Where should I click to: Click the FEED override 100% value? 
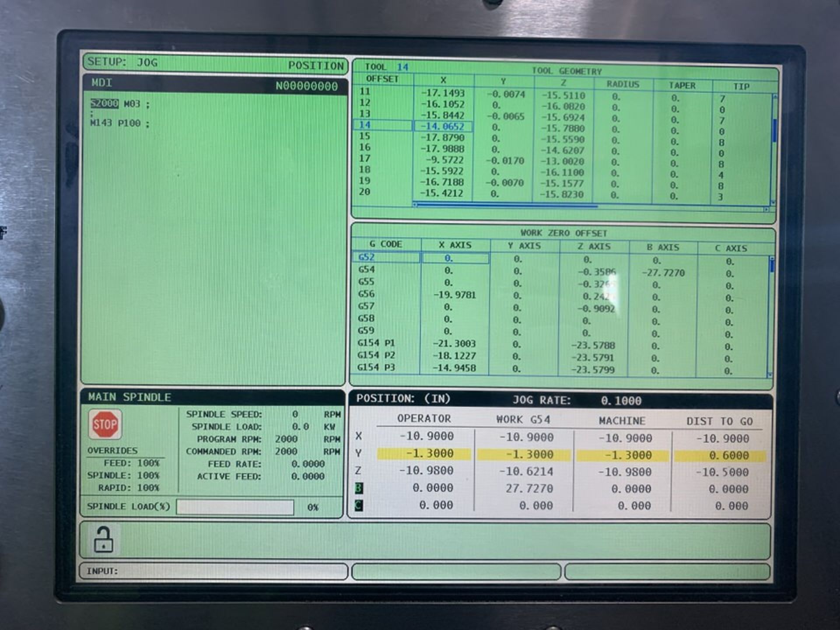coord(148,463)
